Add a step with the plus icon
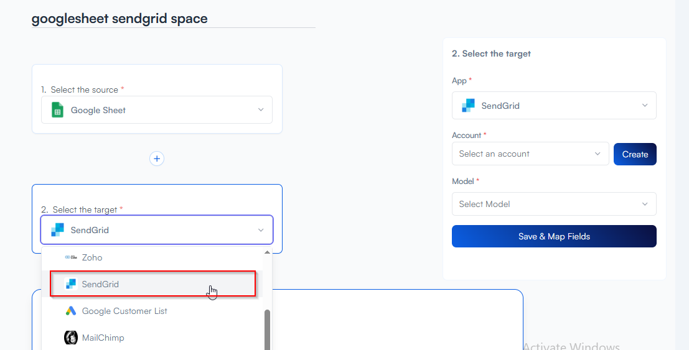The image size is (689, 350). (157, 159)
